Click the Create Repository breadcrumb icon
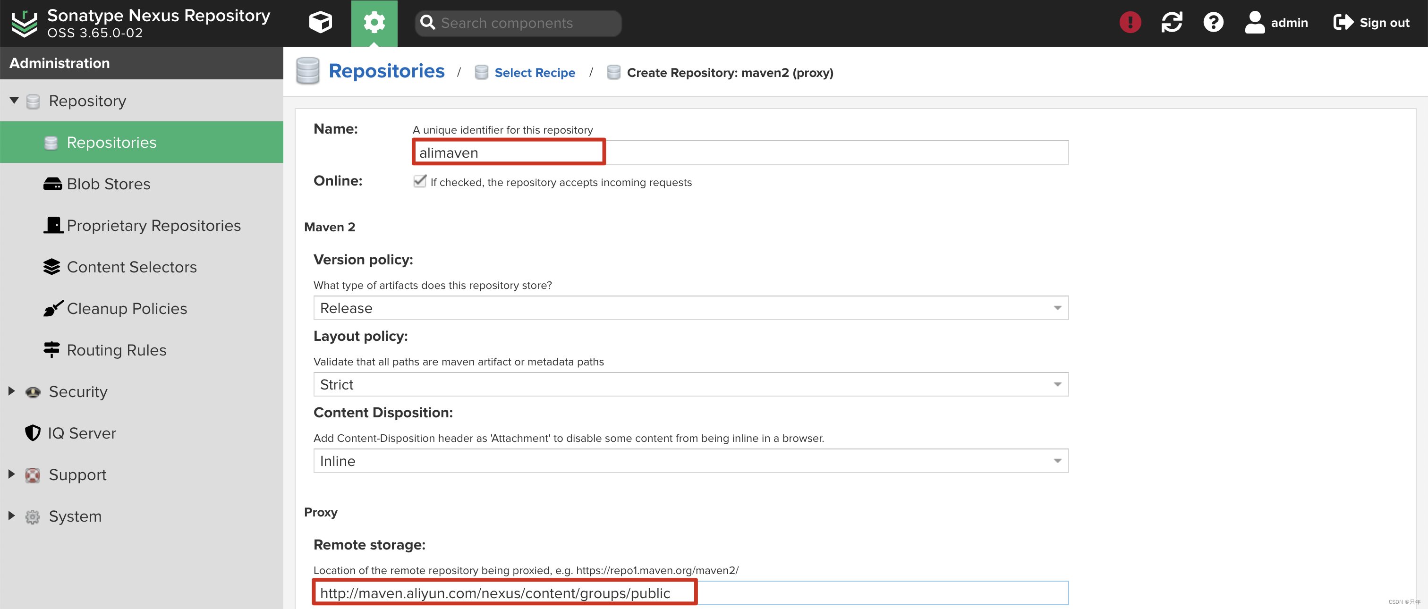Screen dimensions: 1428x609 (614, 73)
